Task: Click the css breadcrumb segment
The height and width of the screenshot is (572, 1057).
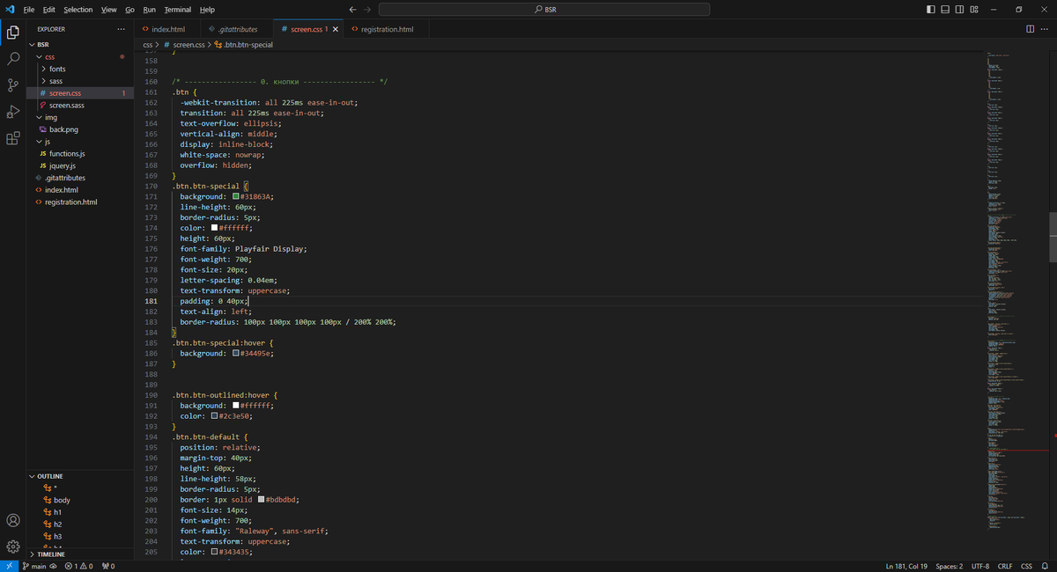Action: coord(147,44)
